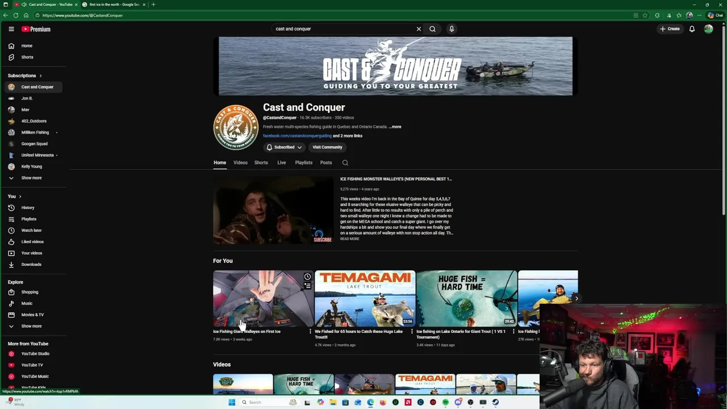The height and width of the screenshot is (409, 727).
Task: Switch to the channel Videos tab
Action: coord(240,163)
